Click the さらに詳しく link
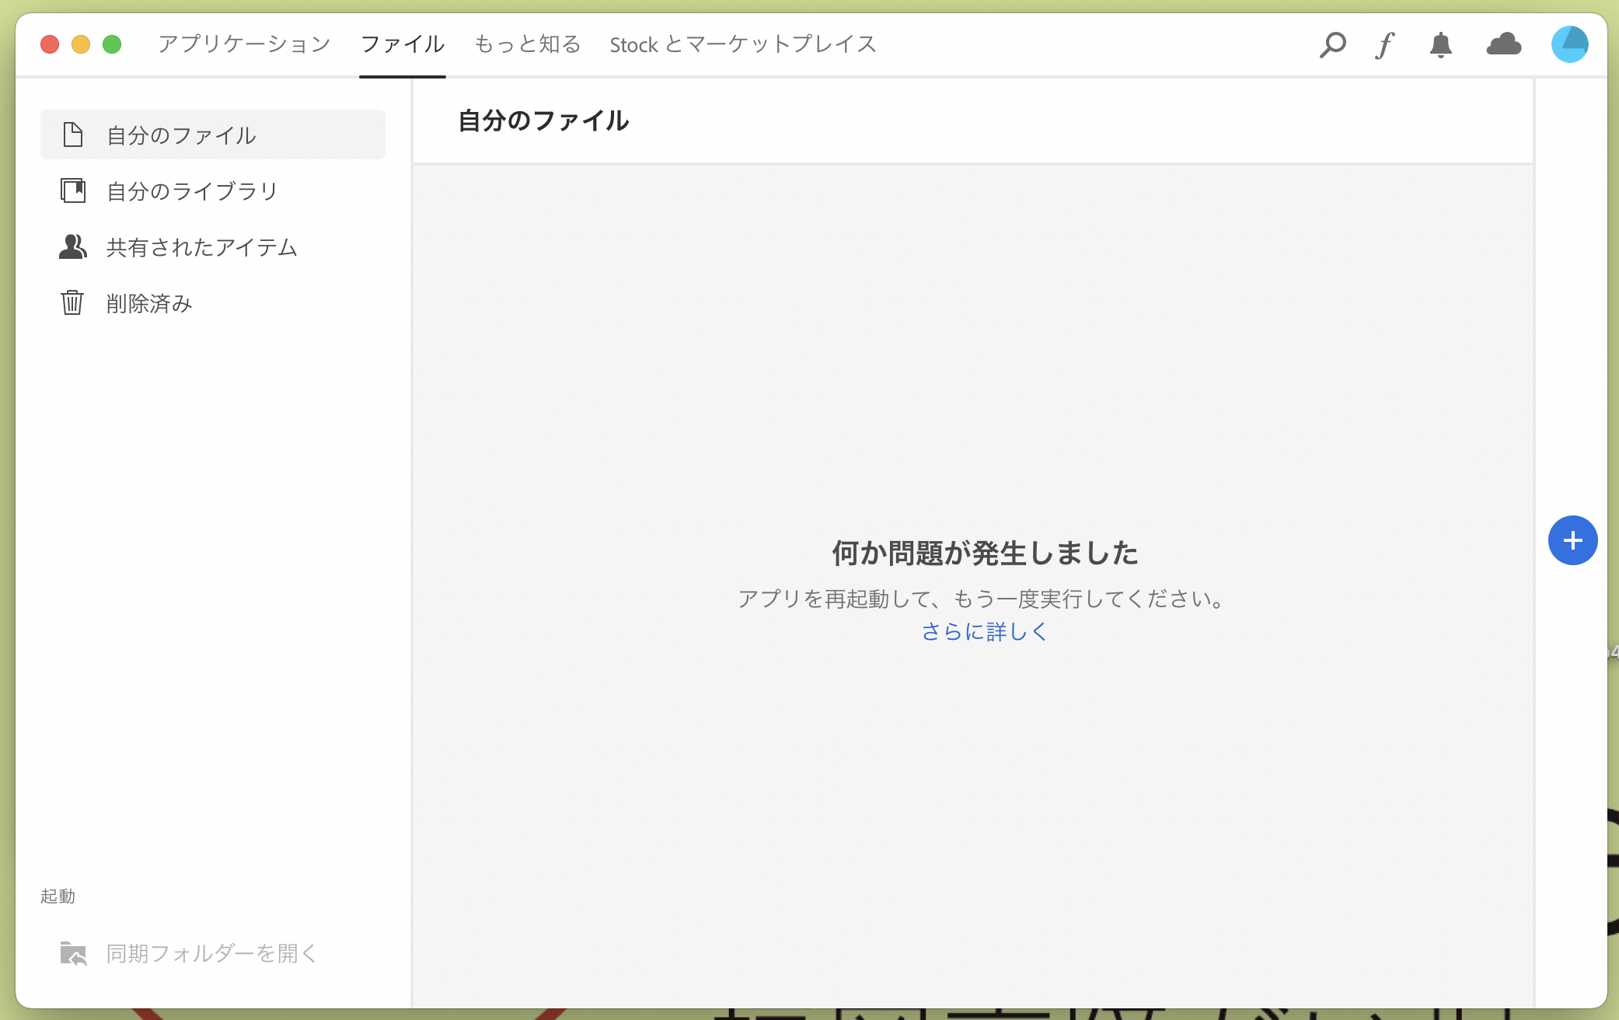This screenshot has width=1619, height=1020. click(984, 631)
